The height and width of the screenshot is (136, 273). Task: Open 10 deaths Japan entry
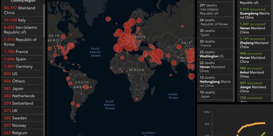point(215,94)
